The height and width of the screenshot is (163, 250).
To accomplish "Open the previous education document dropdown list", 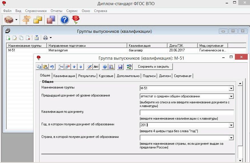I will point(231,96).
